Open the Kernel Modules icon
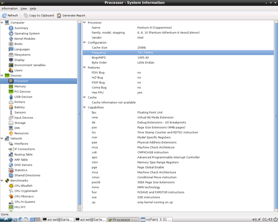This screenshot has height=222, width=278. pos(11,39)
